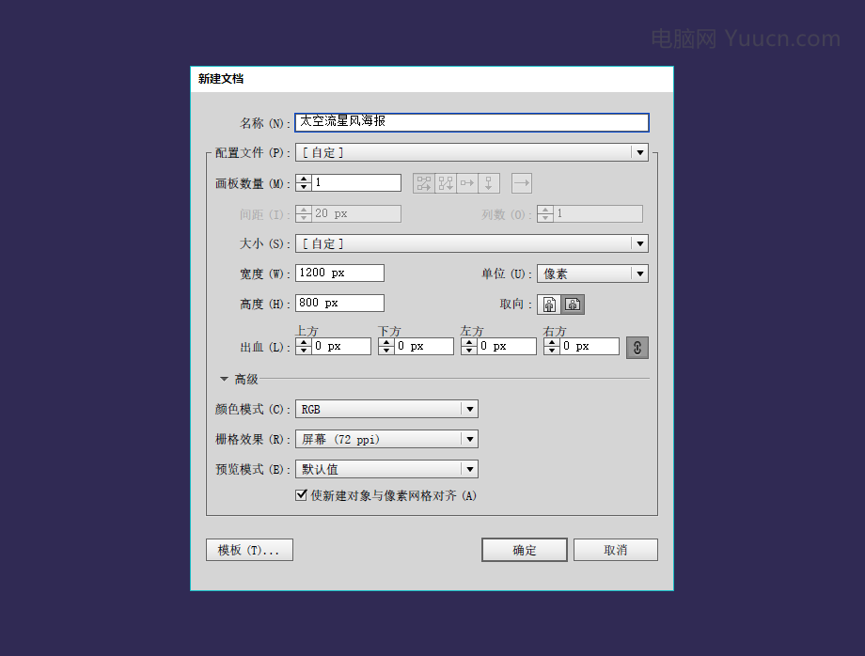Click the left bleed value field
The width and height of the screenshot is (865, 656).
click(507, 346)
